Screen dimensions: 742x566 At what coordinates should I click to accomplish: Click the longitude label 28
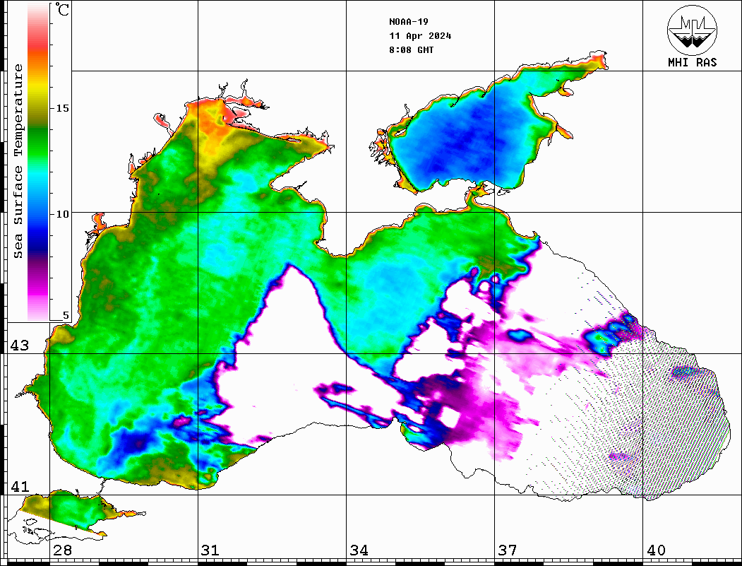tap(63, 550)
